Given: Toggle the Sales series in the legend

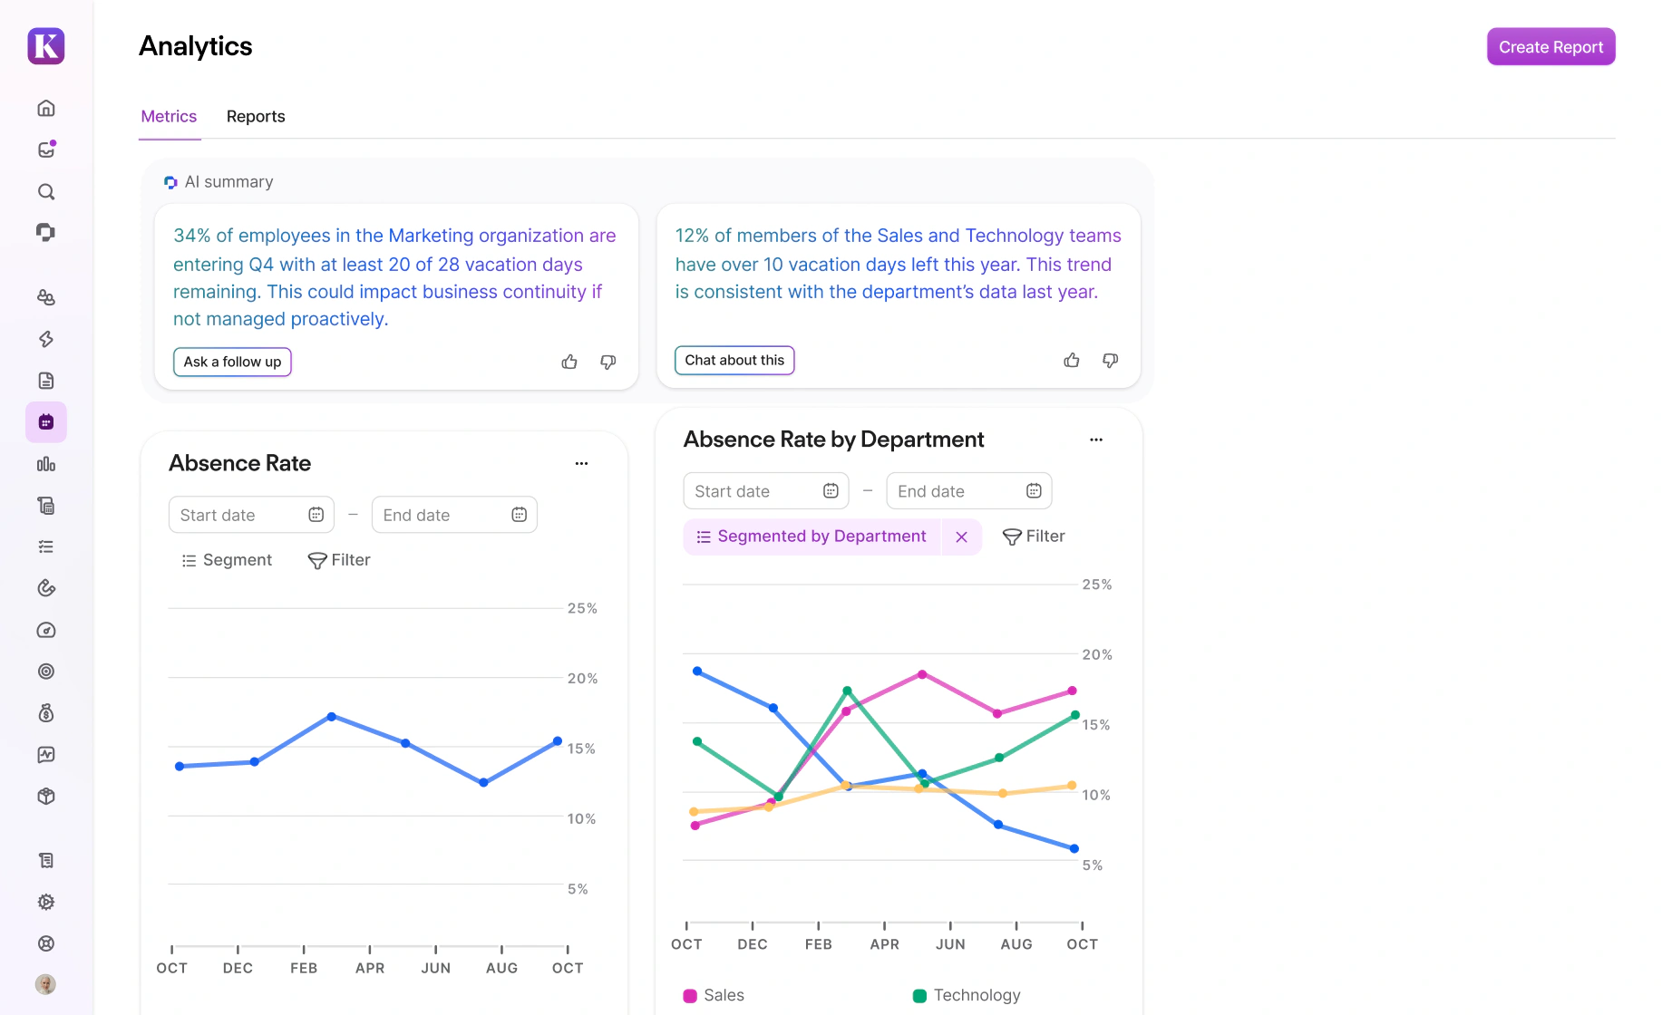Looking at the screenshot, I should [x=714, y=995].
